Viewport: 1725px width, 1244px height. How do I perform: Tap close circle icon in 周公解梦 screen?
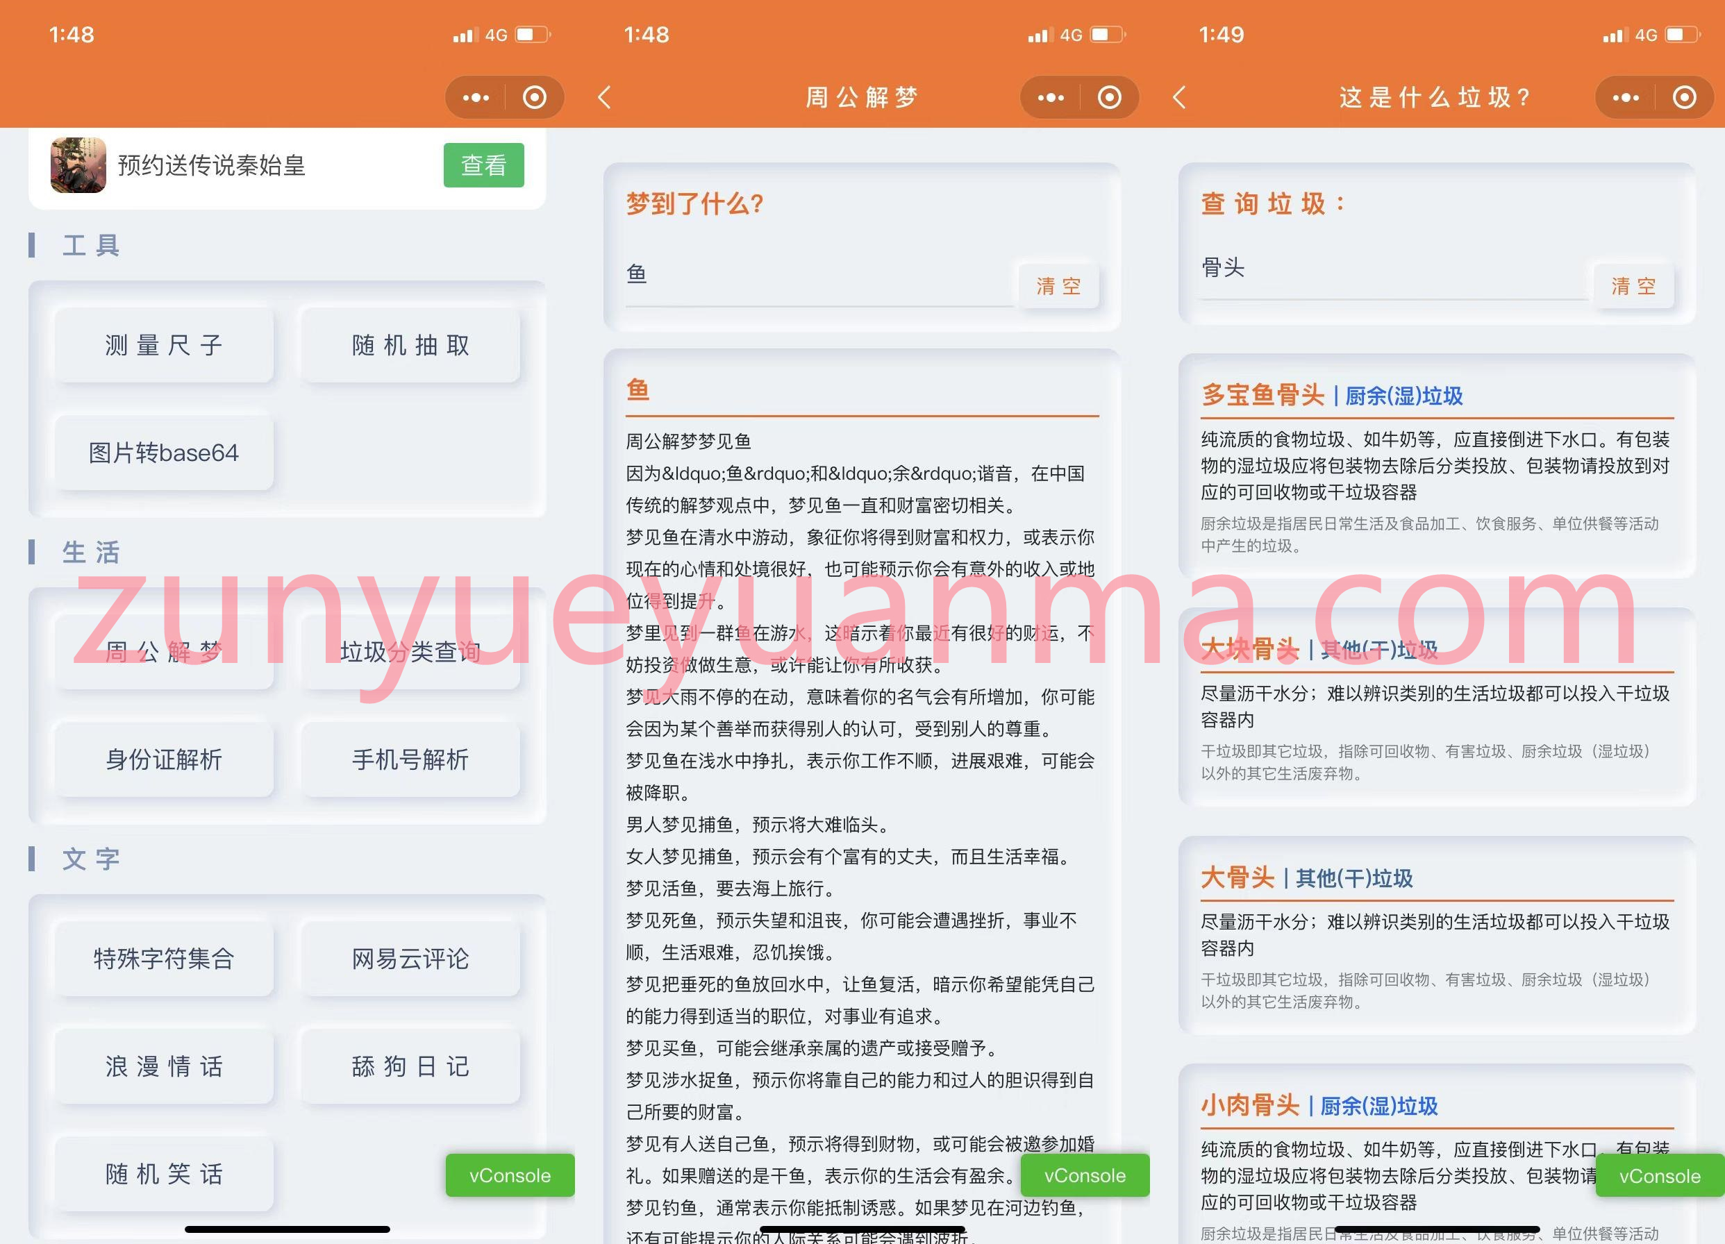pos(1110,97)
